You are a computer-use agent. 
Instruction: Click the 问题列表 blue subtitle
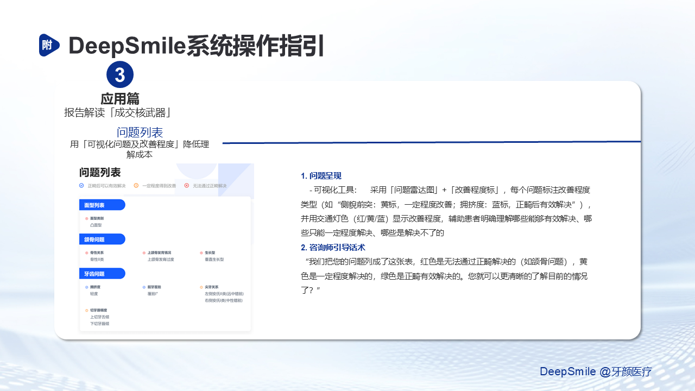(x=140, y=133)
